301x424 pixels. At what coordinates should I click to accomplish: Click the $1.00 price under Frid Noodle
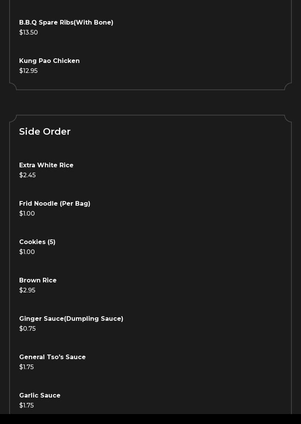coord(27,214)
